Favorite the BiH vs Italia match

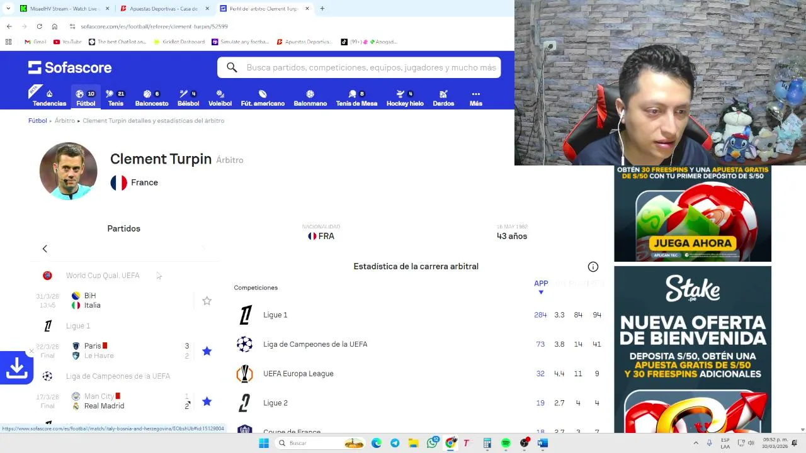207,301
